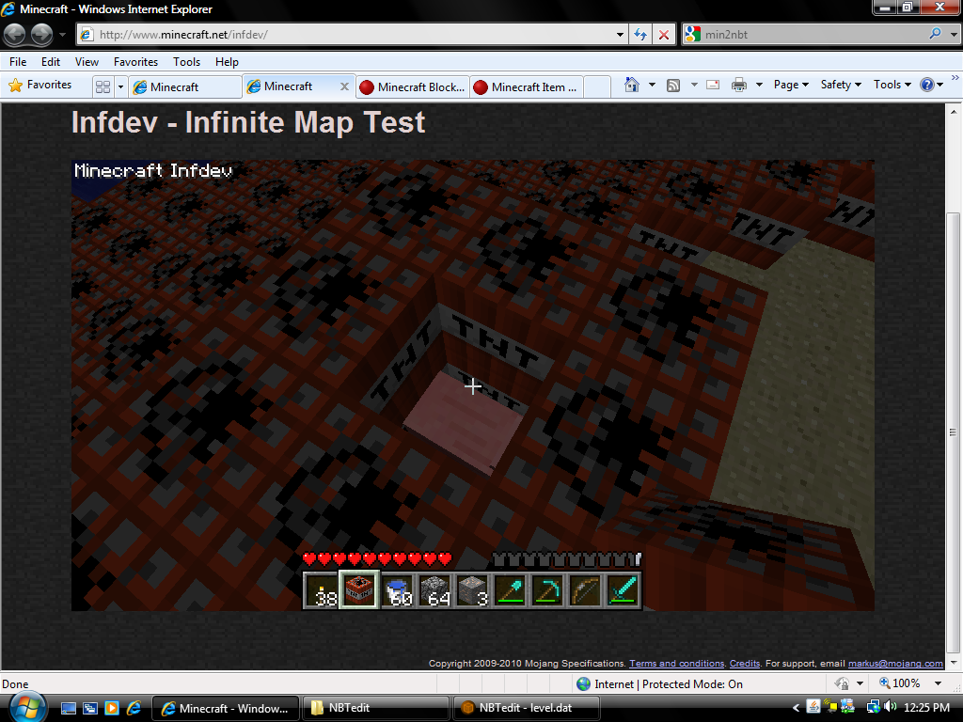This screenshot has height=722, width=963.
Task: Click the magnifying glass search button
Action: coord(935,34)
